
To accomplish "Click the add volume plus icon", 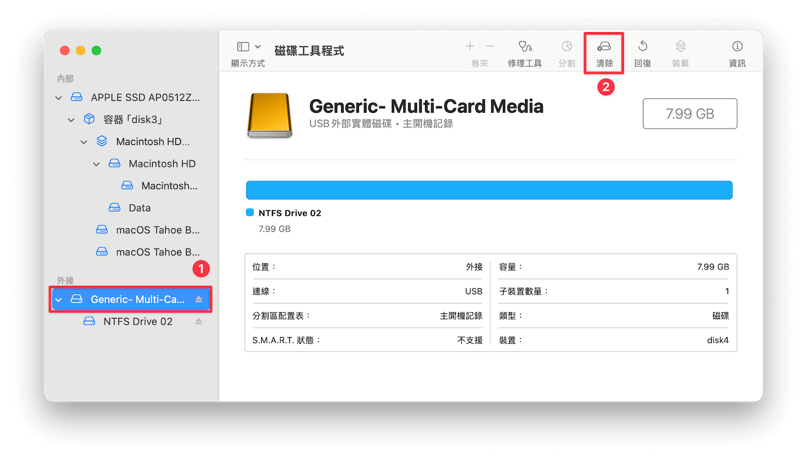I will coord(470,46).
